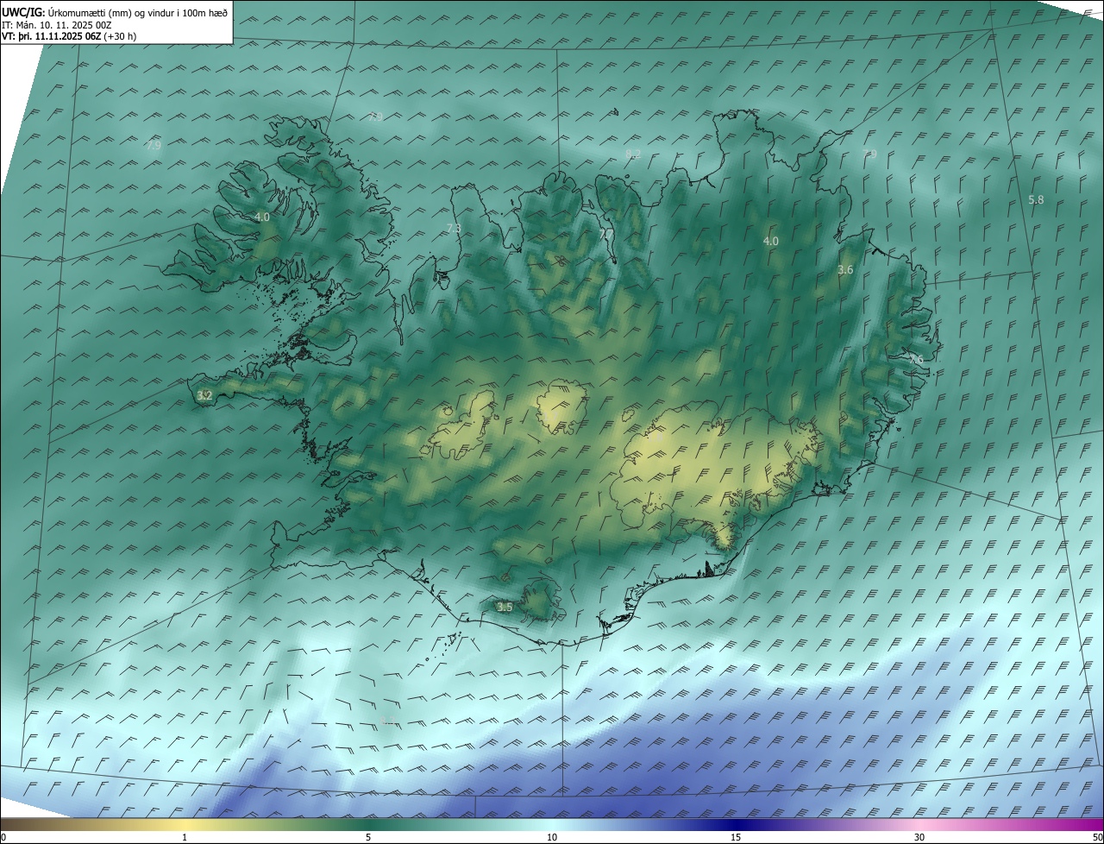
Task: Click colorbar tick label 1
Action: click(185, 837)
